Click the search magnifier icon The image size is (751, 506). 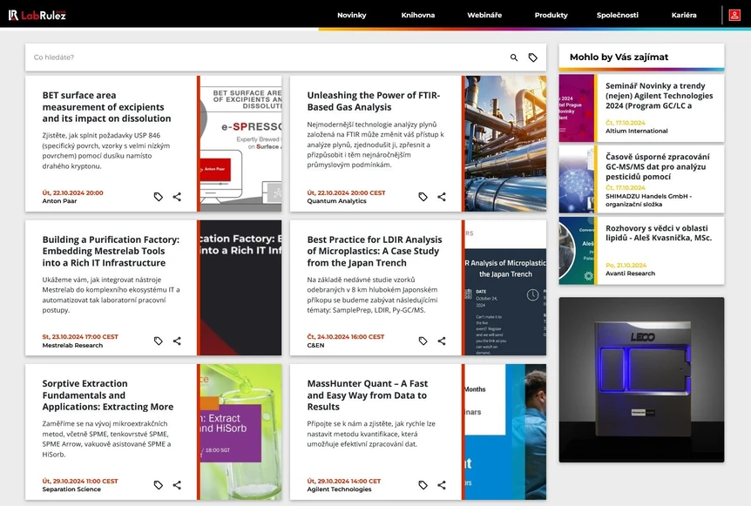(x=514, y=57)
